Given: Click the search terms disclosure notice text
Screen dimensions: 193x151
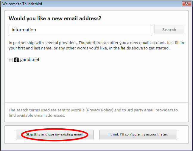Looking at the screenshot, I should tap(93, 113).
